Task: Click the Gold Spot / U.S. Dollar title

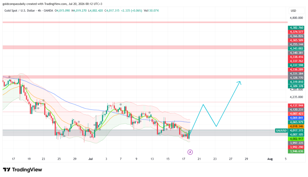Action: (20, 10)
